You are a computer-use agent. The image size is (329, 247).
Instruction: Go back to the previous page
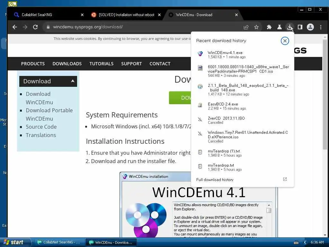(x=15, y=27)
